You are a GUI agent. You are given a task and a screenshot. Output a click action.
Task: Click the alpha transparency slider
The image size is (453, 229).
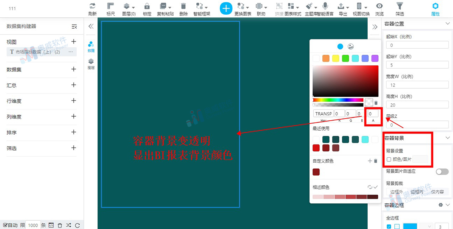pyautogui.click(x=338, y=105)
